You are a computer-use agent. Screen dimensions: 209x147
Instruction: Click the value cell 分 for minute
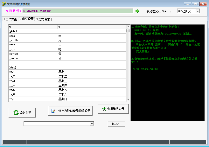click(92, 54)
